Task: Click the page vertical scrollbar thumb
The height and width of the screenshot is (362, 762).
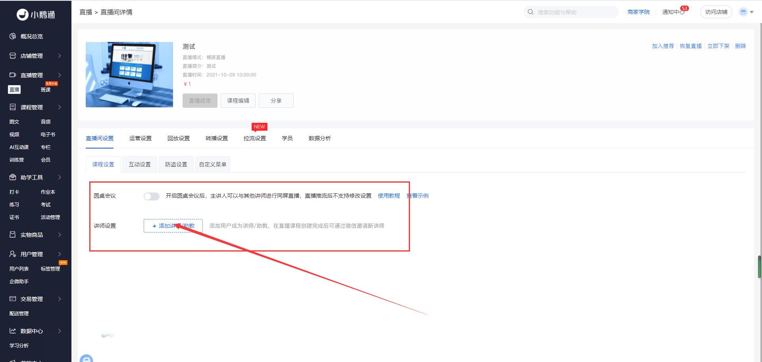Action: (759, 267)
